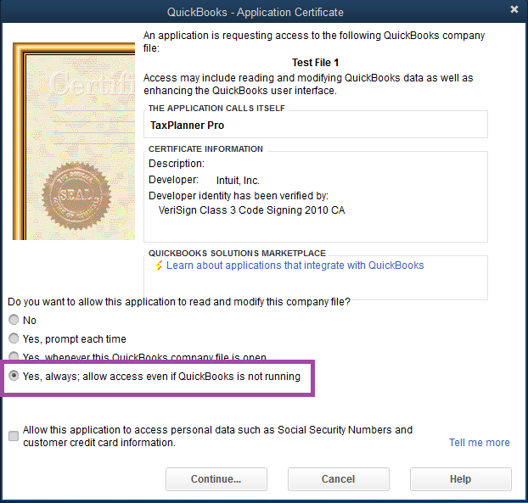Select "Yes, always; allow access" radio button

click(x=14, y=376)
